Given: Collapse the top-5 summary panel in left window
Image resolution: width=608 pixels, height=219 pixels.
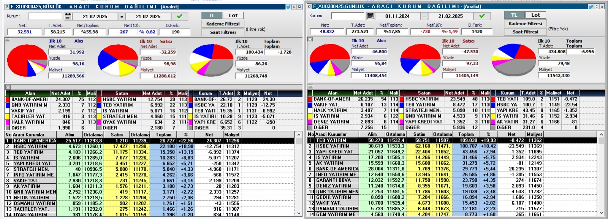Looking at the screenshot, I should click(x=7, y=87).
